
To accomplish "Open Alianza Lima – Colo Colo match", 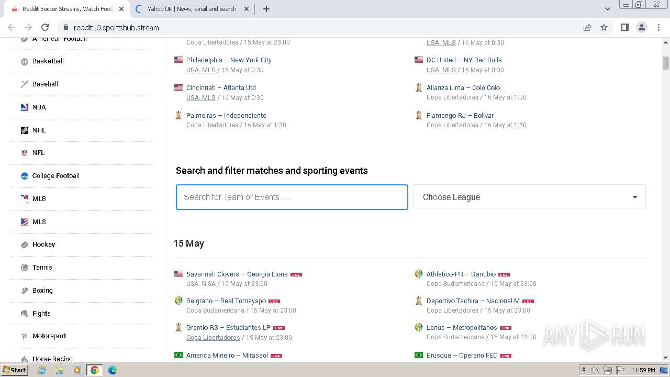I will pos(463,87).
